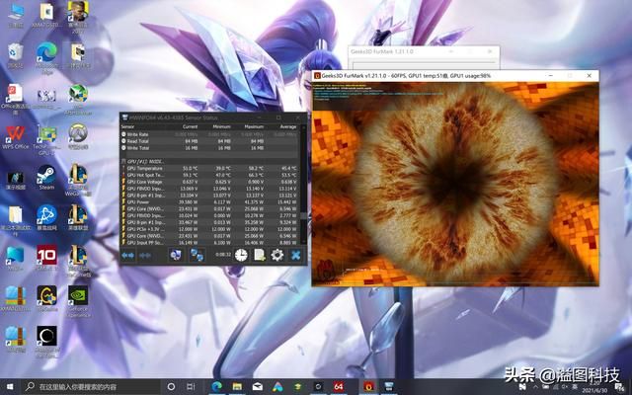Viewport: 632px width, 395px height.
Task: Open TechPowerUp GPU-Z desktop shortcut
Action: point(46,139)
